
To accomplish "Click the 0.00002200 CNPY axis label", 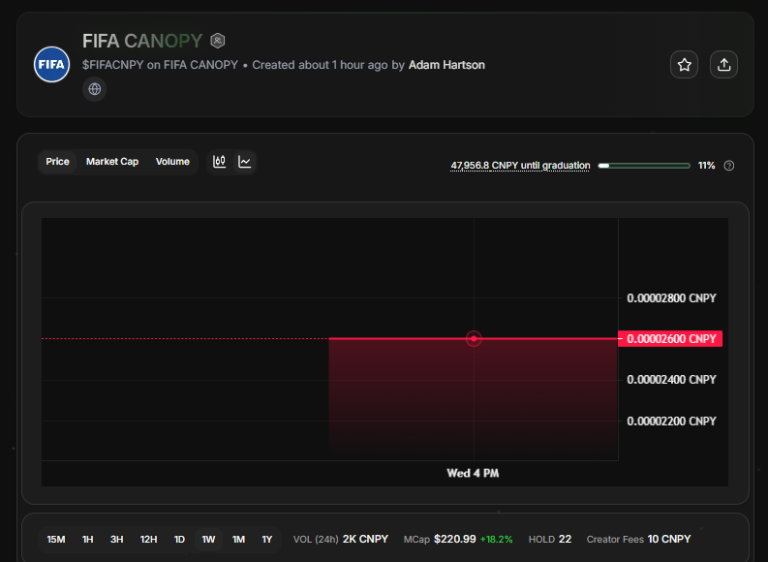I will tap(671, 421).
